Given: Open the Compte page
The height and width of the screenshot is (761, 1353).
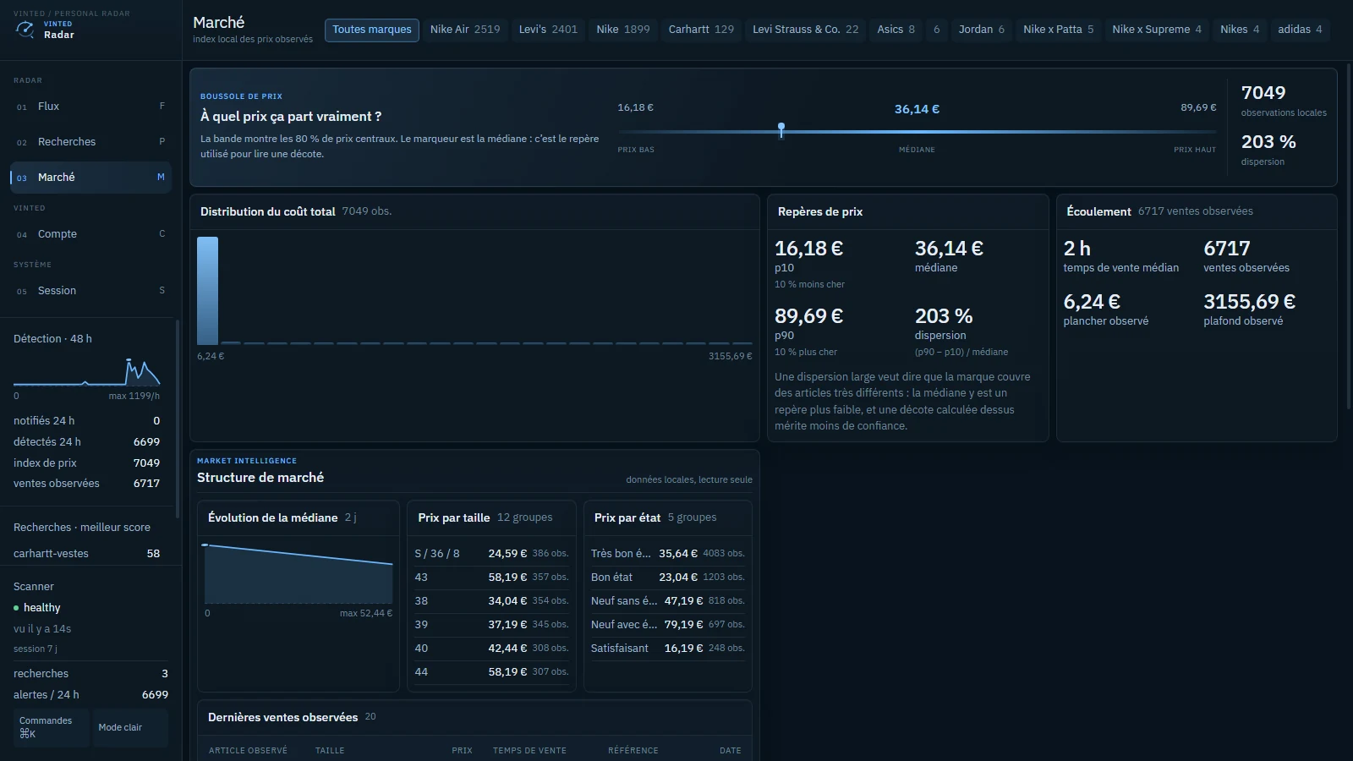Looking at the screenshot, I should point(90,234).
